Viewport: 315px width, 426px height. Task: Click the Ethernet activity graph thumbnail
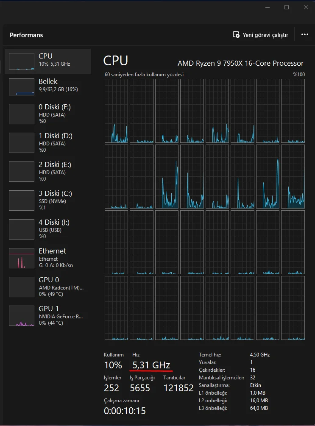pyautogui.click(x=22, y=258)
